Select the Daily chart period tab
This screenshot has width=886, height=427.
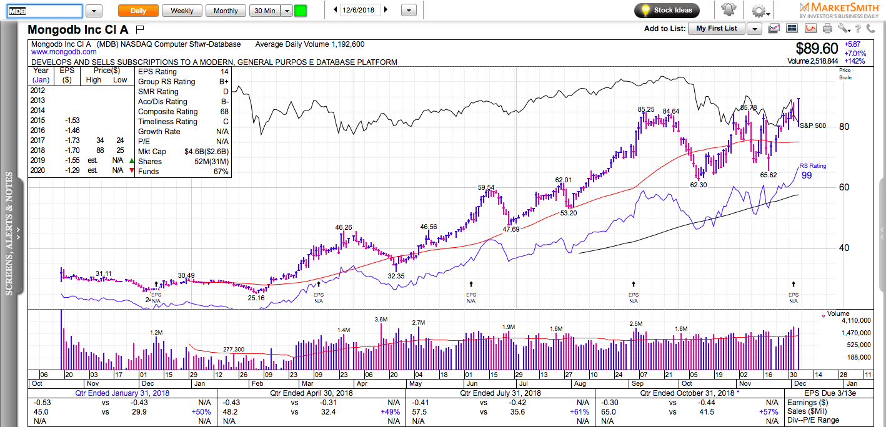[138, 11]
